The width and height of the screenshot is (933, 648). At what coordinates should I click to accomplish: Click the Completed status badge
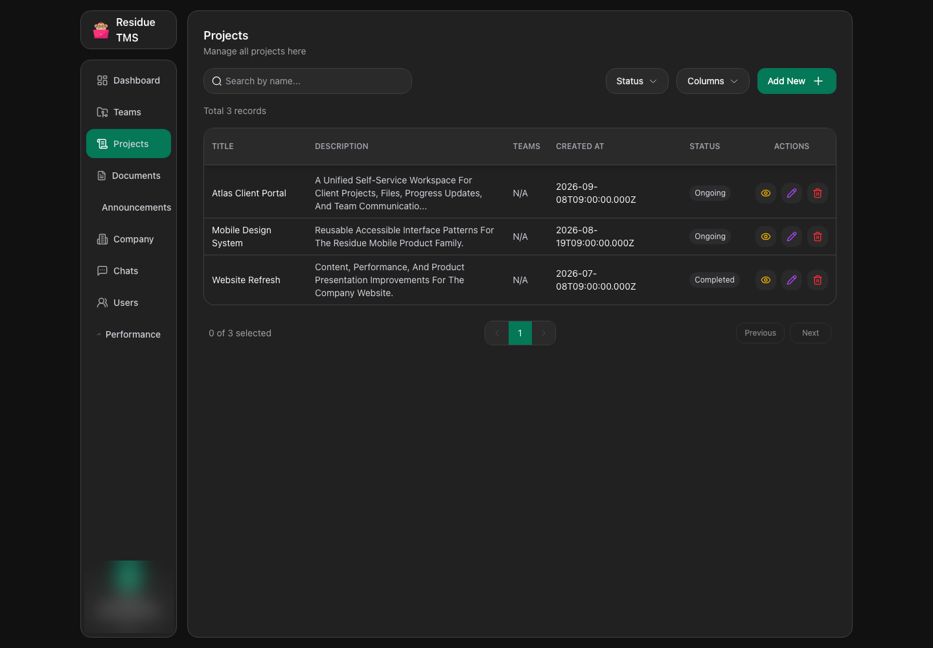coord(715,280)
